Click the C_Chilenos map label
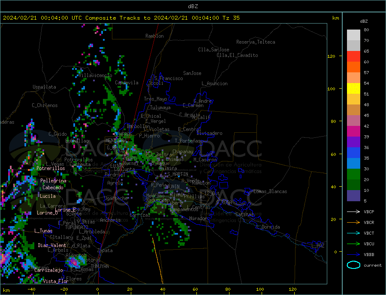Screen dimensions: 386x295 coord(45,105)
